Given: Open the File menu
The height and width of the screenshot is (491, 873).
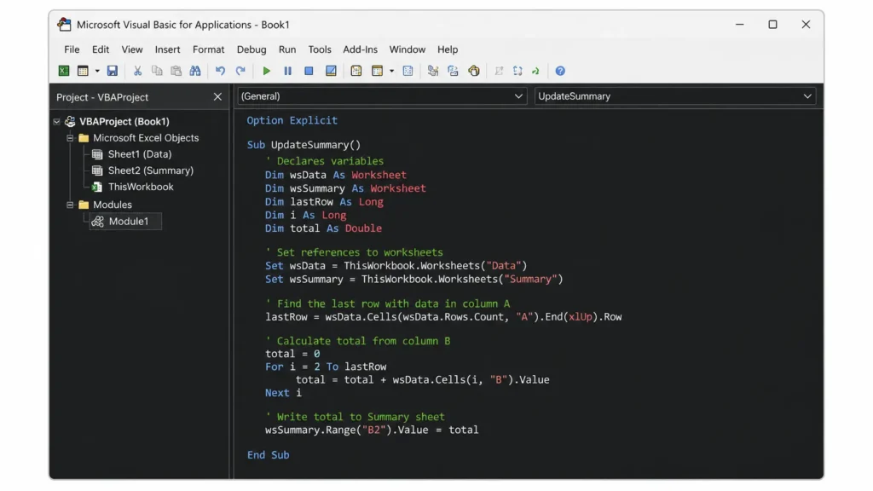Looking at the screenshot, I should (72, 49).
